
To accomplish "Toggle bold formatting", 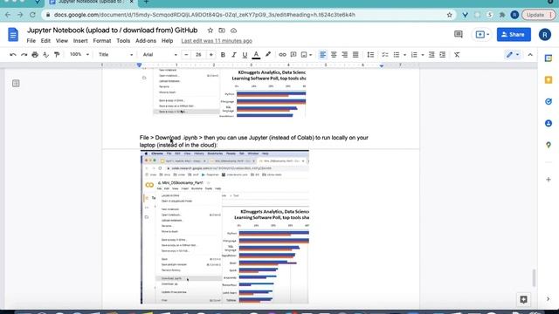I will 223,55.
